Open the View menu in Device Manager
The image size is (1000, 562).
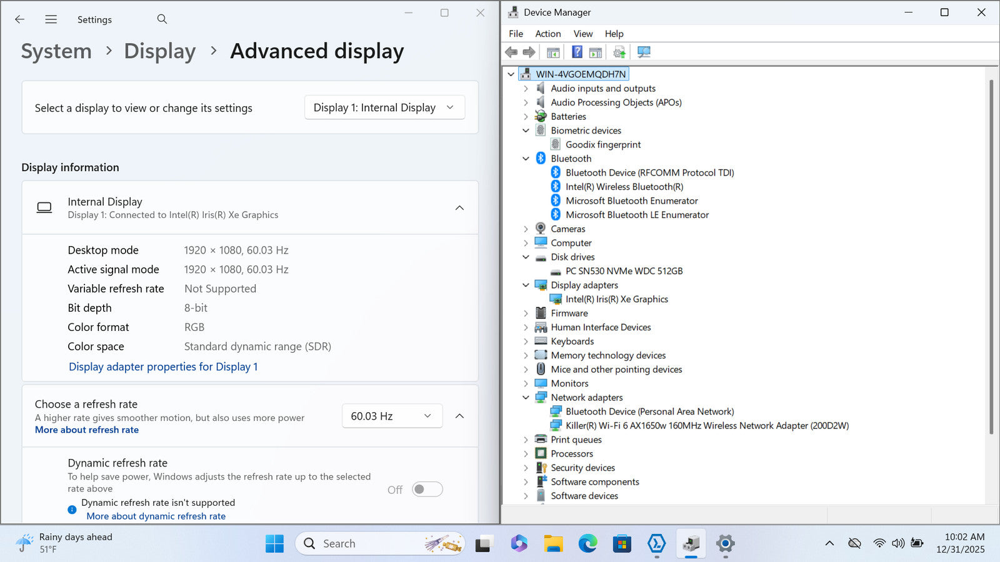[582, 34]
